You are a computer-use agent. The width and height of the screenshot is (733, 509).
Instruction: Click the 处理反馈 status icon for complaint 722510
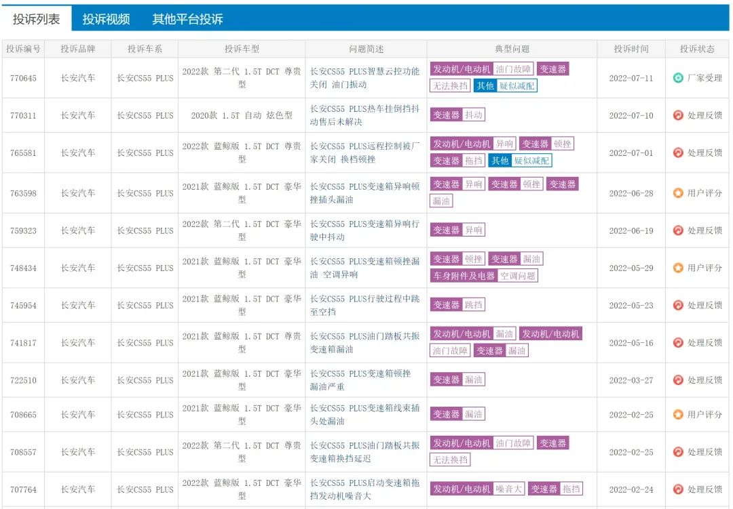pos(678,380)
